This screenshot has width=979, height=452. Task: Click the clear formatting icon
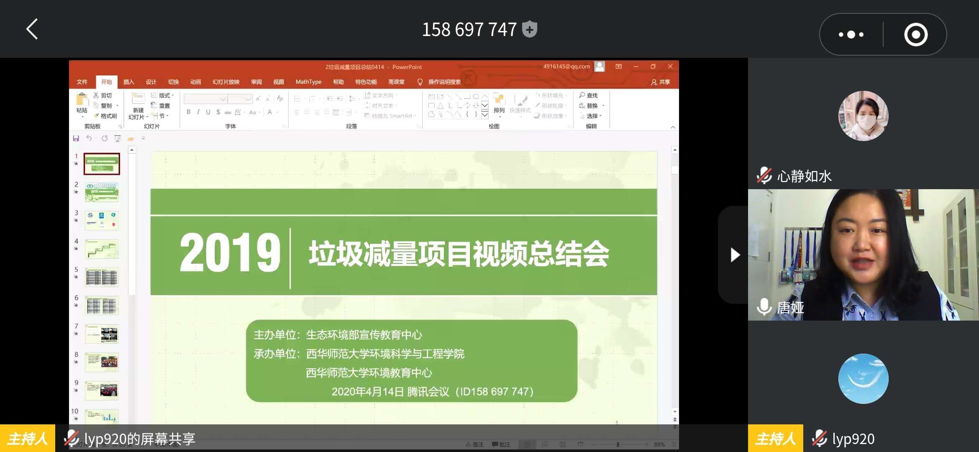(x=280, y=99)
